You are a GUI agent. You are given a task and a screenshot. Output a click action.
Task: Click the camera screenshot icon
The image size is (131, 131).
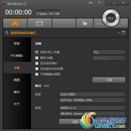coord(98,23)
